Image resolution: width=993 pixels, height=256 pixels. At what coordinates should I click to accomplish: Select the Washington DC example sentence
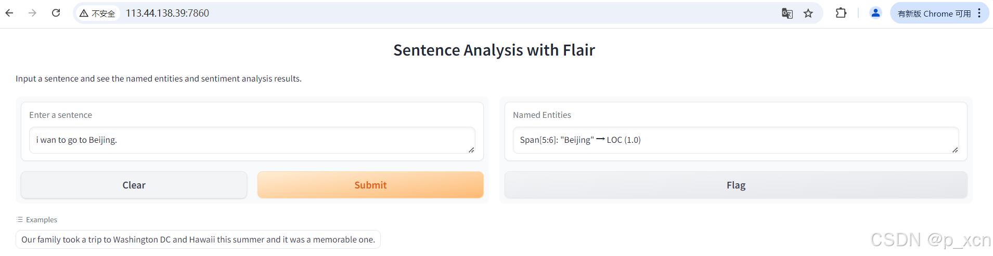point(198,239)
